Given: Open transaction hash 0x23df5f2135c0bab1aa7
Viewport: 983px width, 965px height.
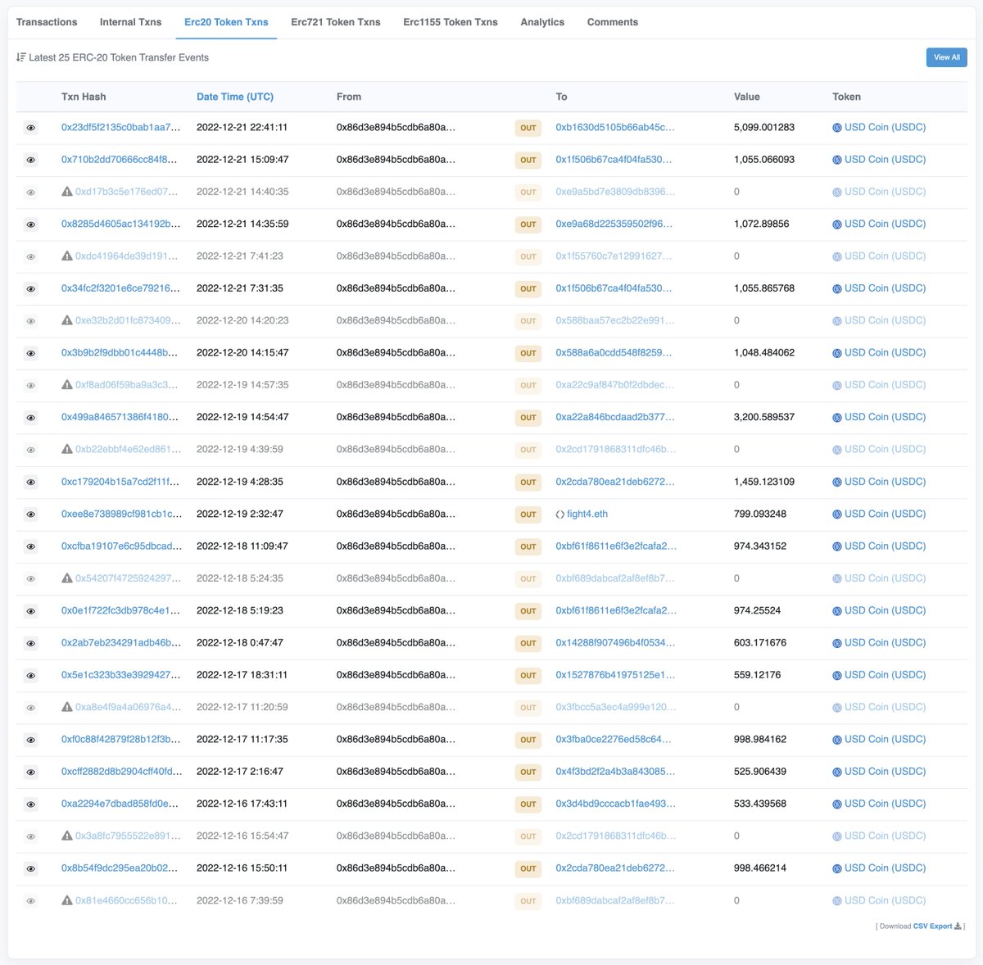Looking at the screenshot, I should tap(121, 128).
